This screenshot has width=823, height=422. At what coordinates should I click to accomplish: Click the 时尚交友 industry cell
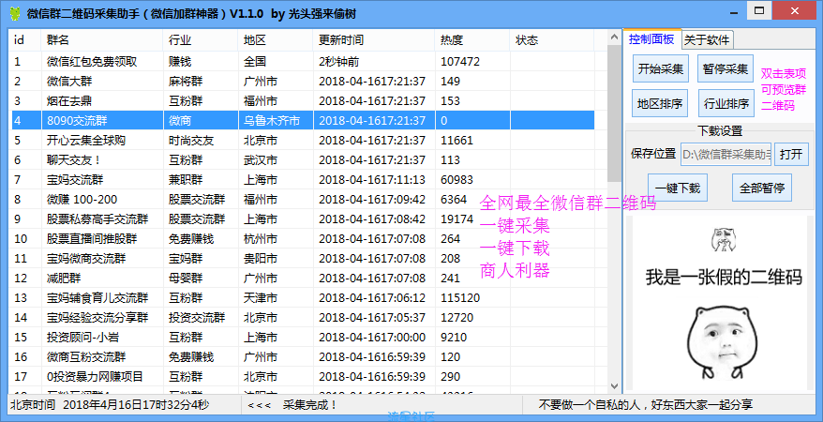click(191, 140)
